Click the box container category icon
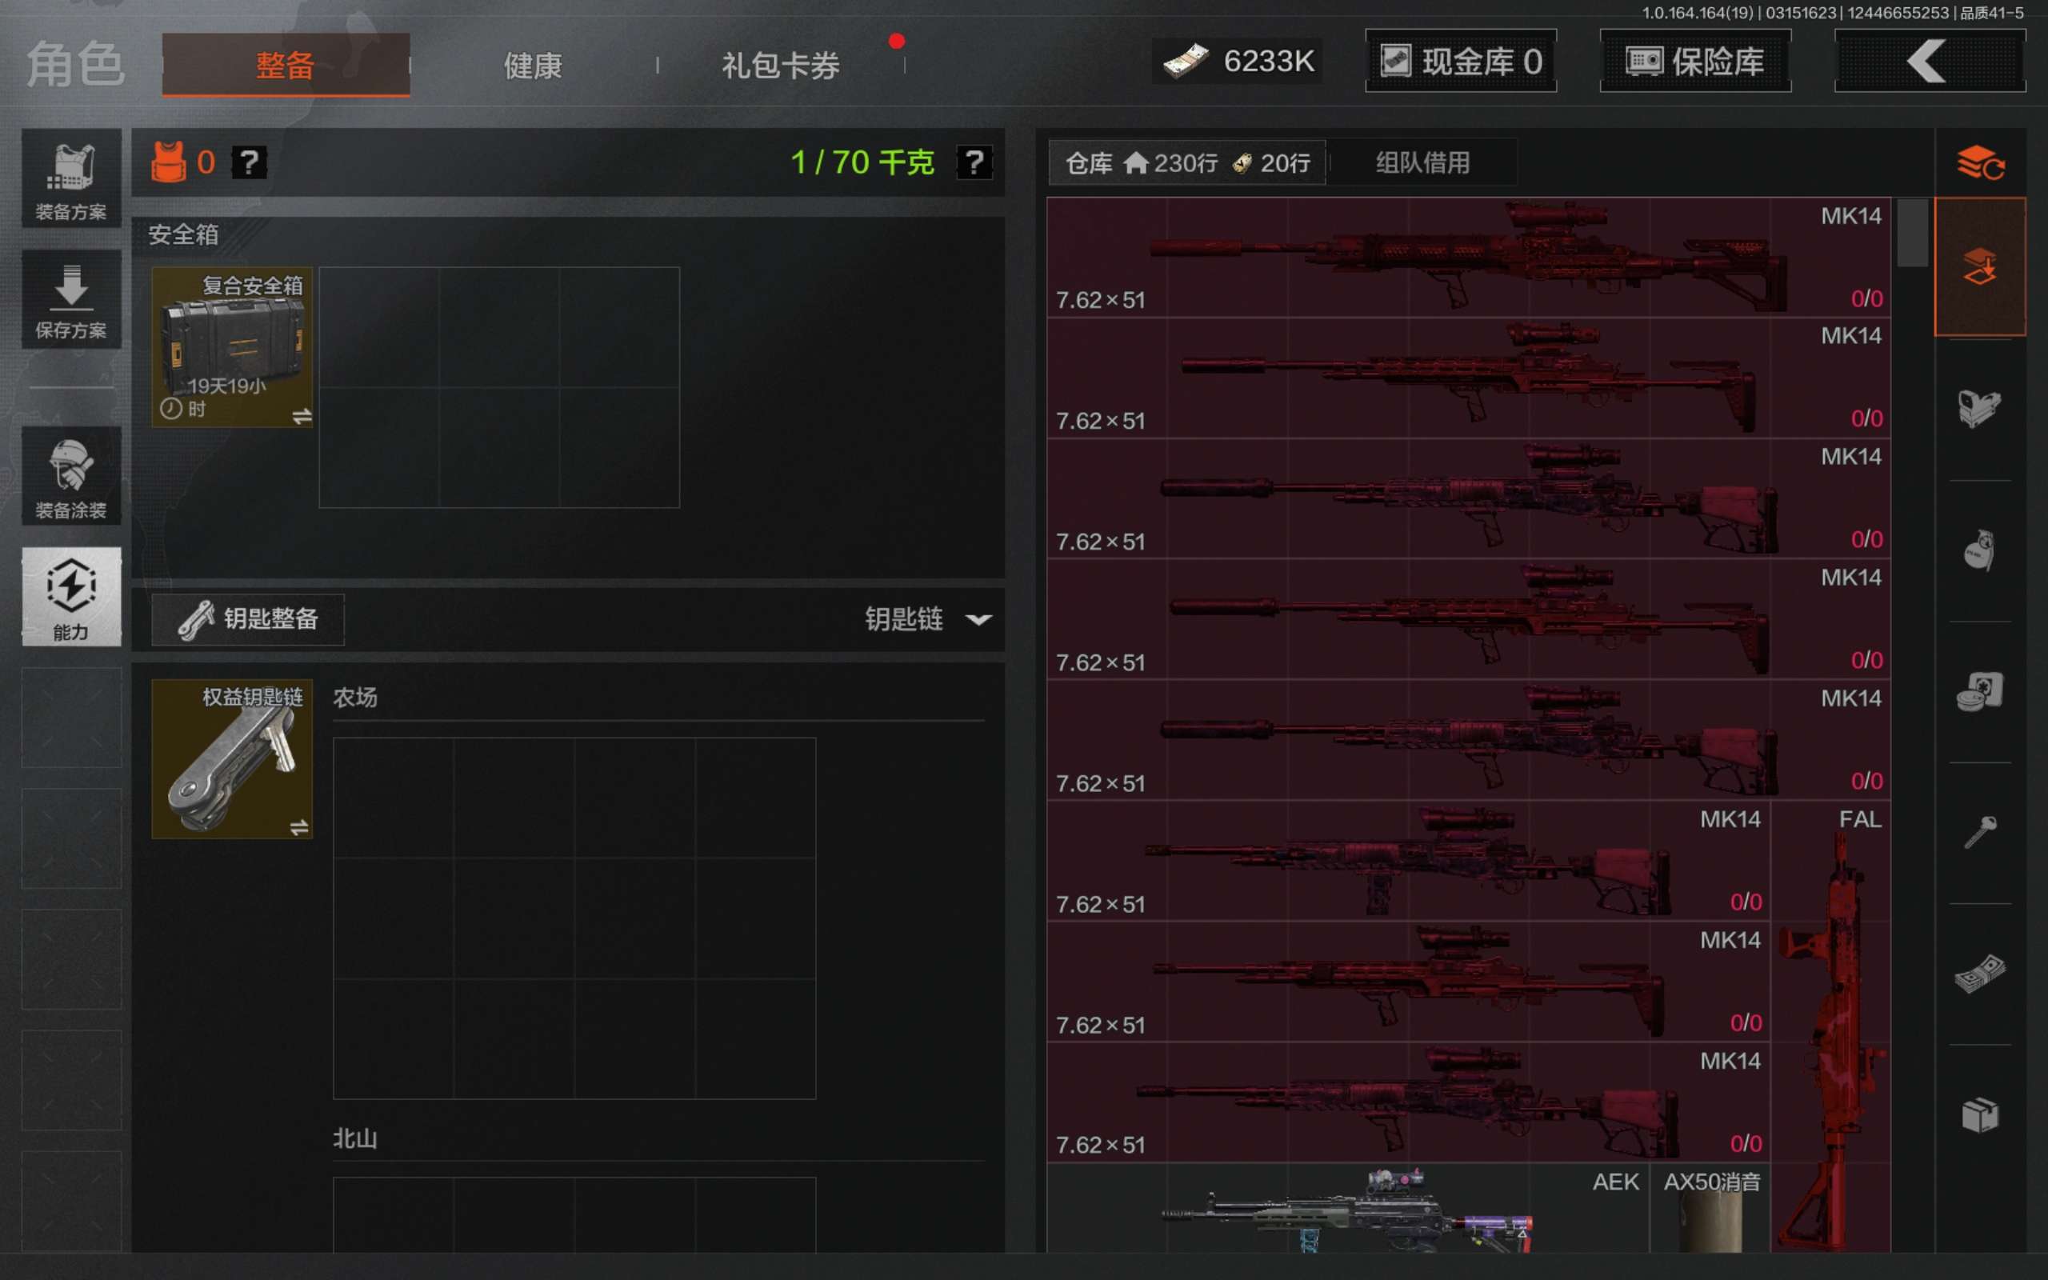 point(1978,1114)
